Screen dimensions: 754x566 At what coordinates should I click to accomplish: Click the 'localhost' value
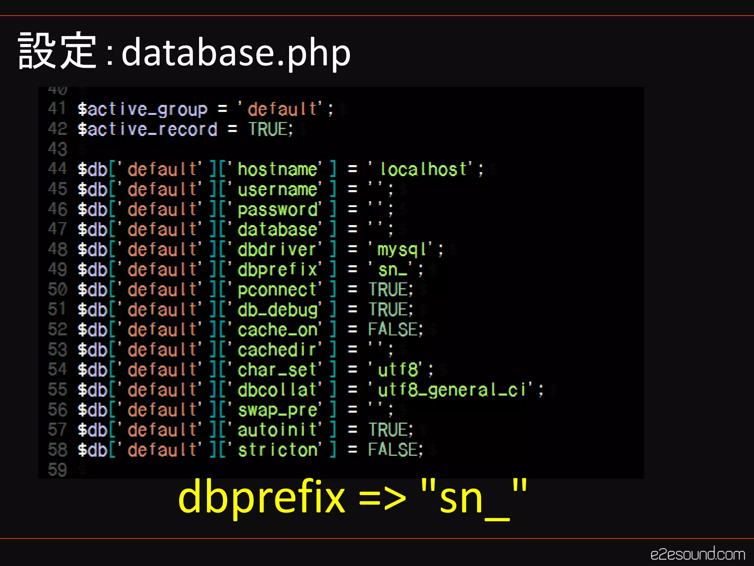(423, 169)
